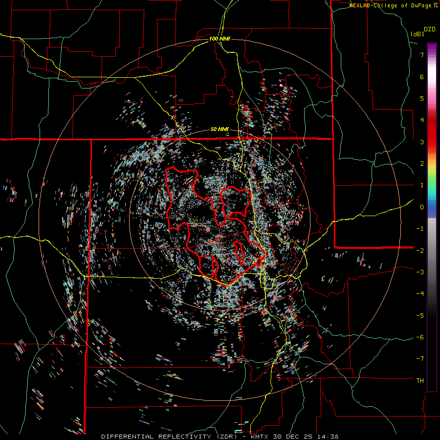
Task: Click the [dB] units label
Action: pos(418,34)
